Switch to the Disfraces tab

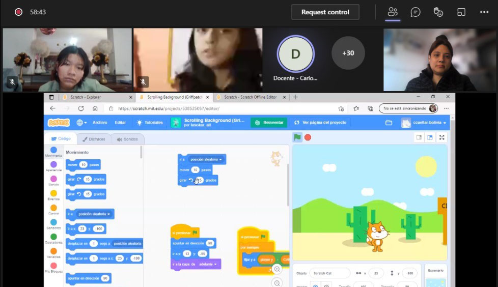93,139
